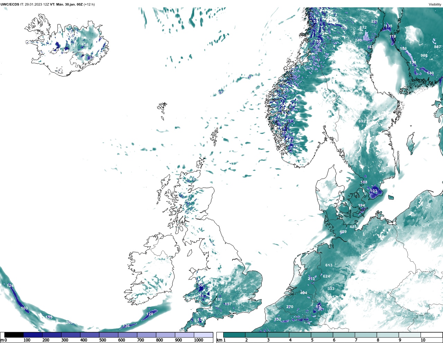The image size is (443, 343).
Task: Click the '194' value over Denmark's islands
Action: [x=361, y=206]
